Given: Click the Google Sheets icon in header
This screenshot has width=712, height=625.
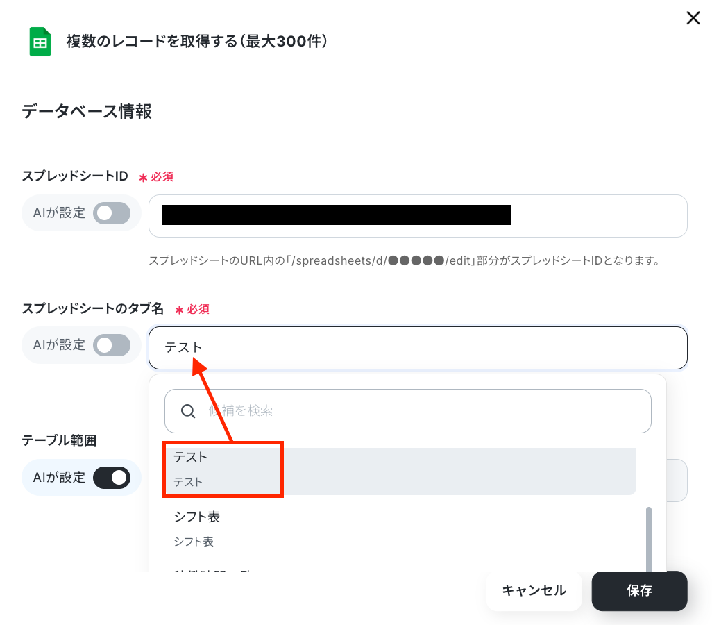Looking at the screenshot, I should click(40, 42).
